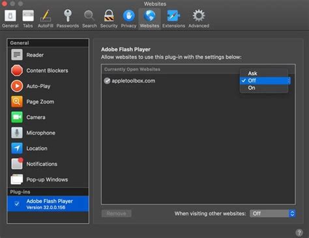Select the appletoolbox.com row
Image resolution: width=309 pixels, height=238 pixels.
point(198,81)
